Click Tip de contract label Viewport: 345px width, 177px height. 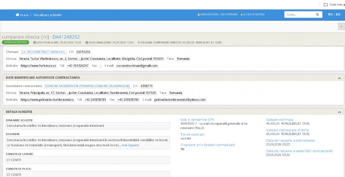tap(192, 134)
